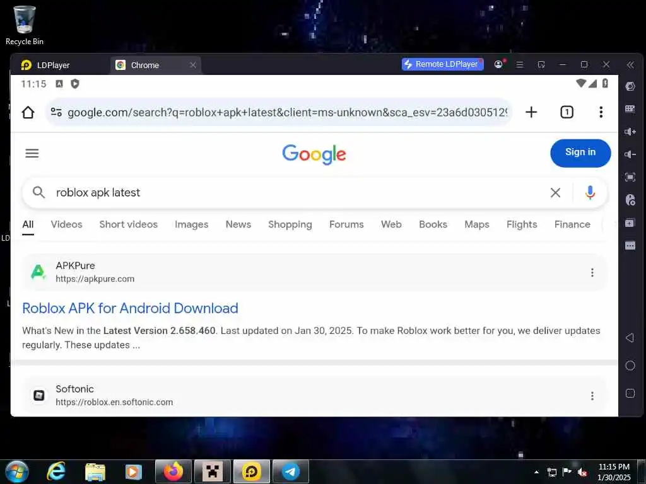Image resolution: width=646 pixels, height=484 pixels.
Task: Open LDPlayer user account icon
Action: (x=498, y=64)
